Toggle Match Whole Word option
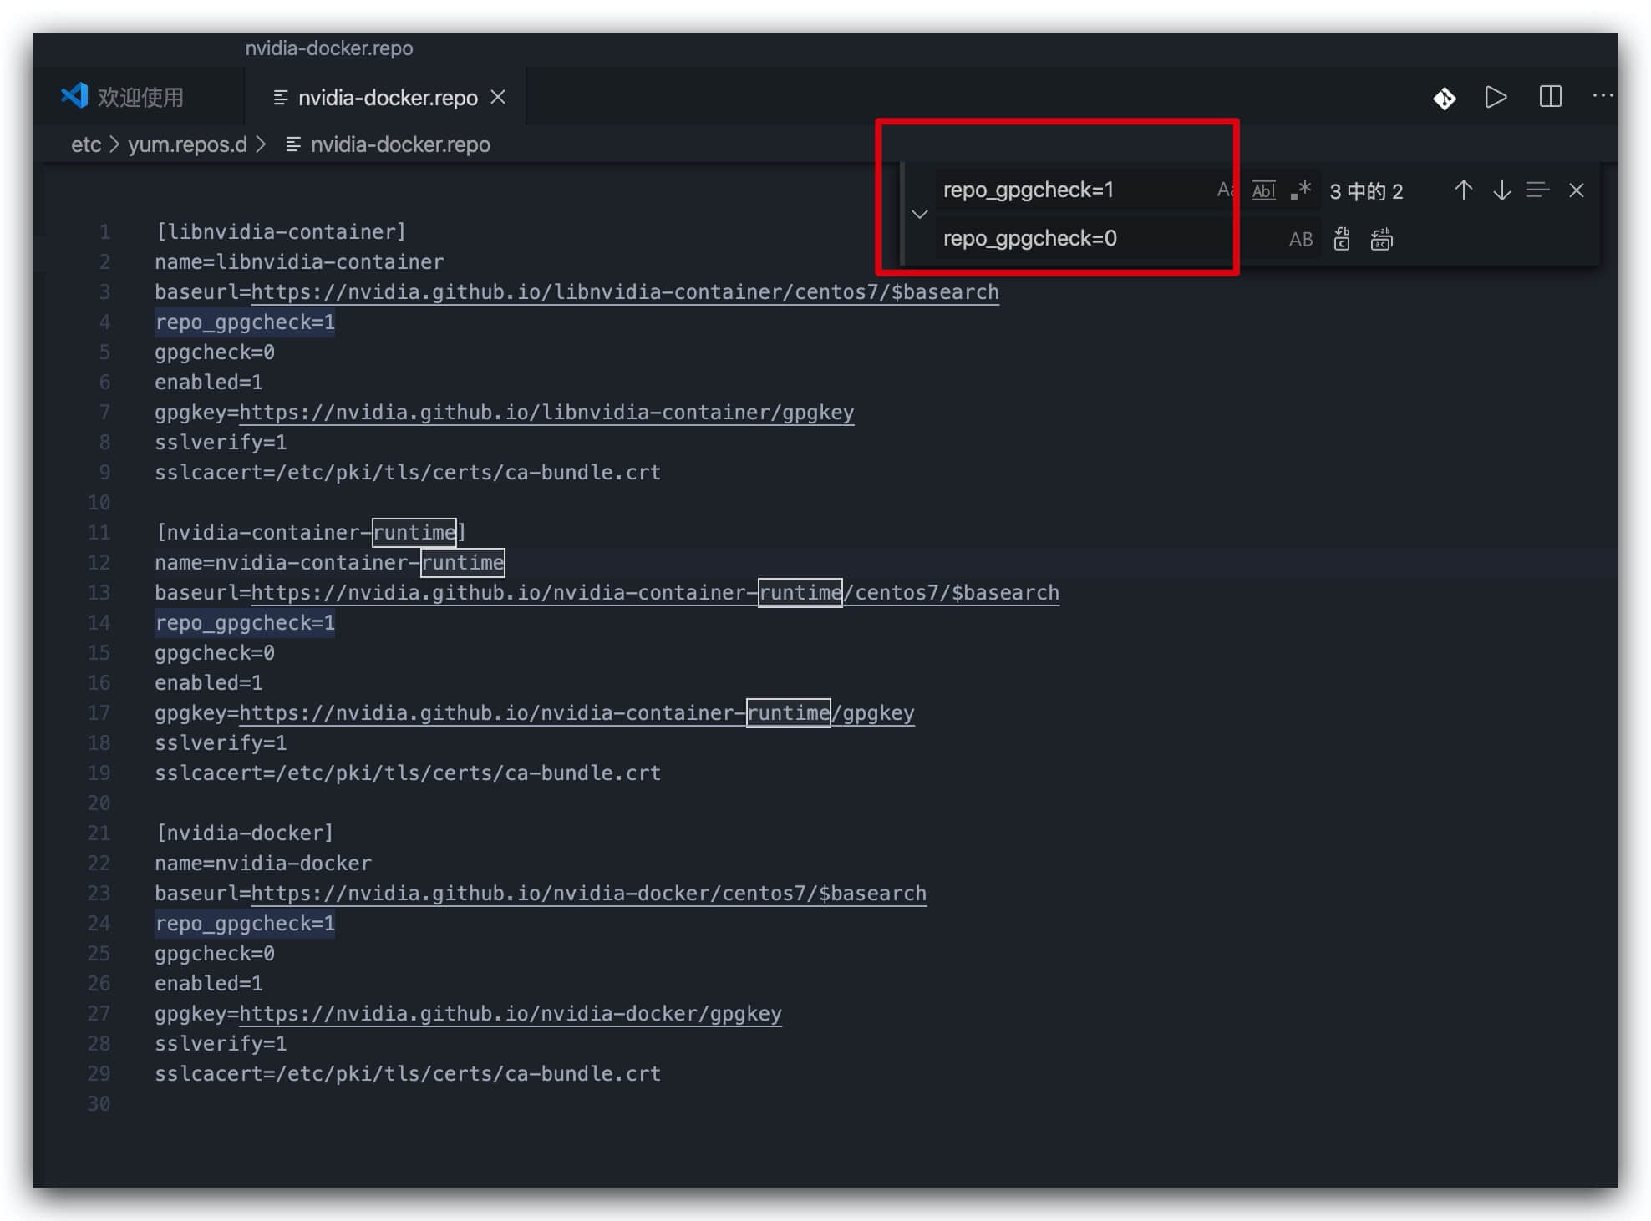Image resolution: width=1651 pixels, height=1221 pixels. point(1263,190)
